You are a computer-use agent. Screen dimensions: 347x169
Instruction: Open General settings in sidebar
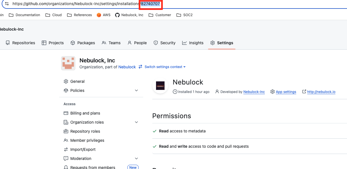point(74,81)
